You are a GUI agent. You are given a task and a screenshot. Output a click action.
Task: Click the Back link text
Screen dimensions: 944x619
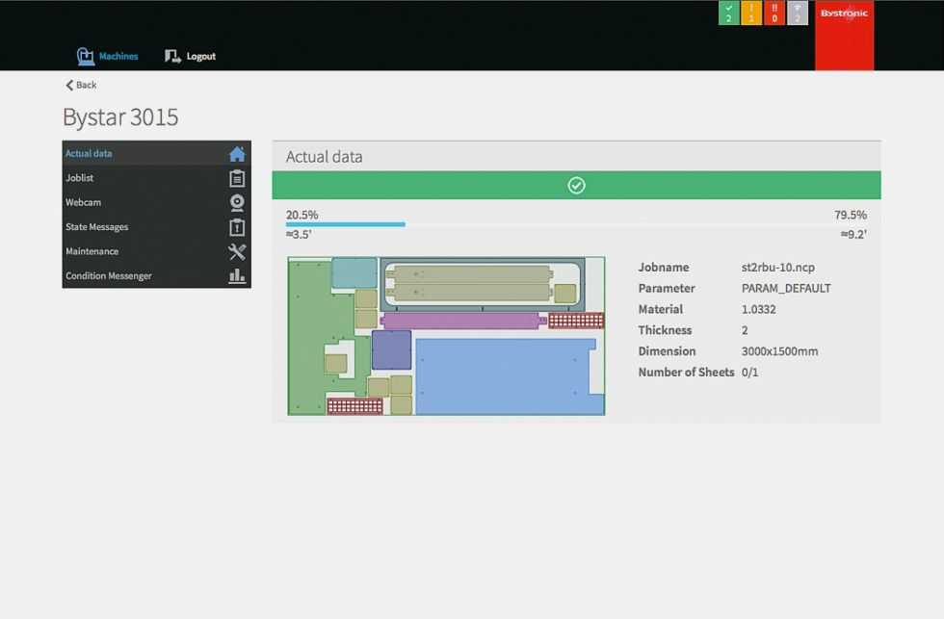click(86, 86)
